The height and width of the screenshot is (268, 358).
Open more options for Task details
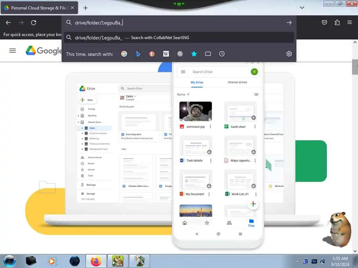210,161
